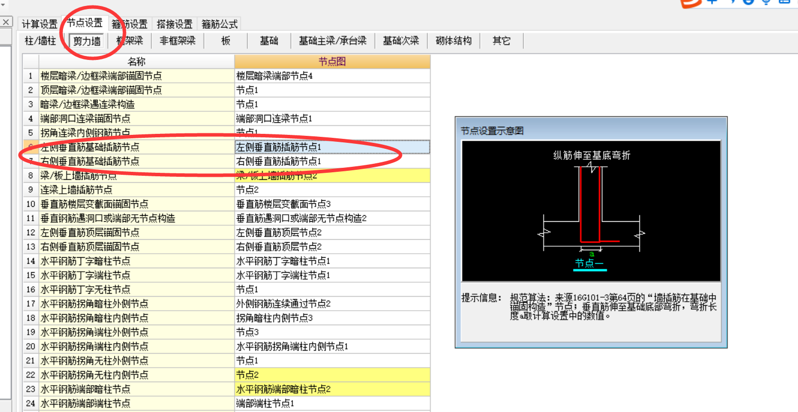This screenshot has height=412, width=798.
Task: Click value 右侧垂直筋插筋节点1
Action: 332,161
